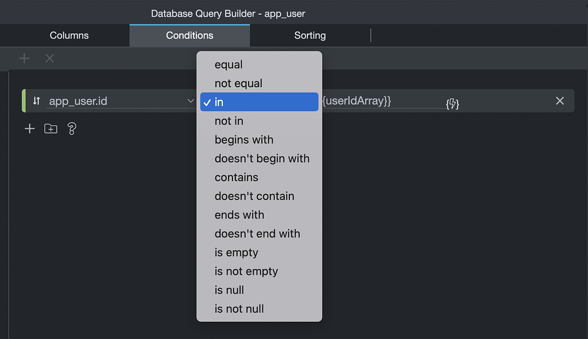
Task: Select the 'not equal' operator
Action: pos(237,83)
